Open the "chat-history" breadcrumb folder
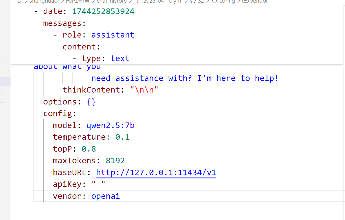The width and height of the screenshot is (345, 220). tap(112, 1)
